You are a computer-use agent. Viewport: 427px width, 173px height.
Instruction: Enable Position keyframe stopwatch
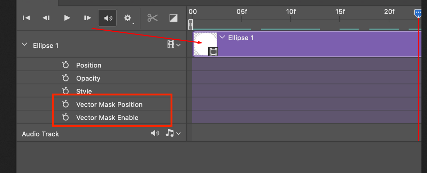(x=65, y=65)
